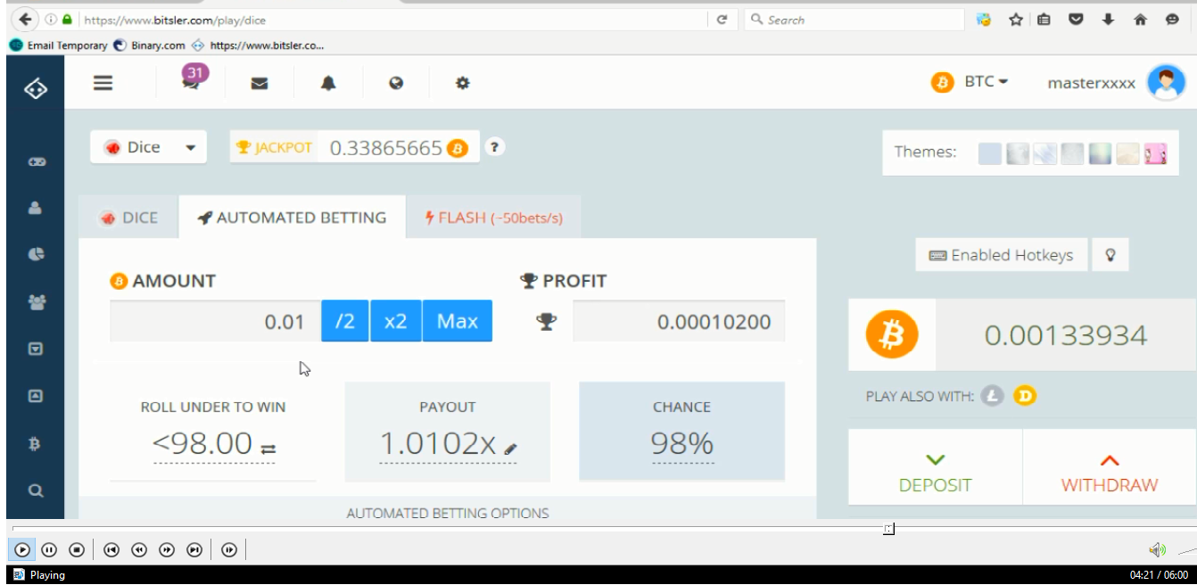1197x585 pixels.
Task: Open the group of people sidebar icon
Action: coord(36,302)
